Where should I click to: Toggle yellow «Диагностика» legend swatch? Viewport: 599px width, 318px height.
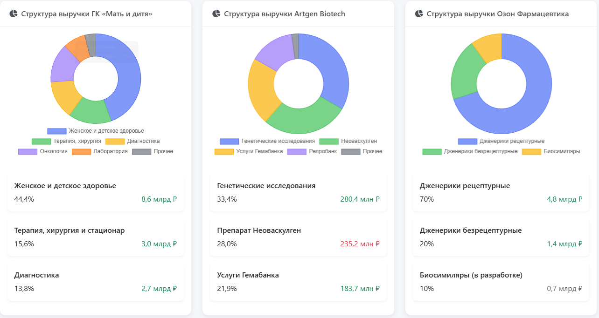115,141
